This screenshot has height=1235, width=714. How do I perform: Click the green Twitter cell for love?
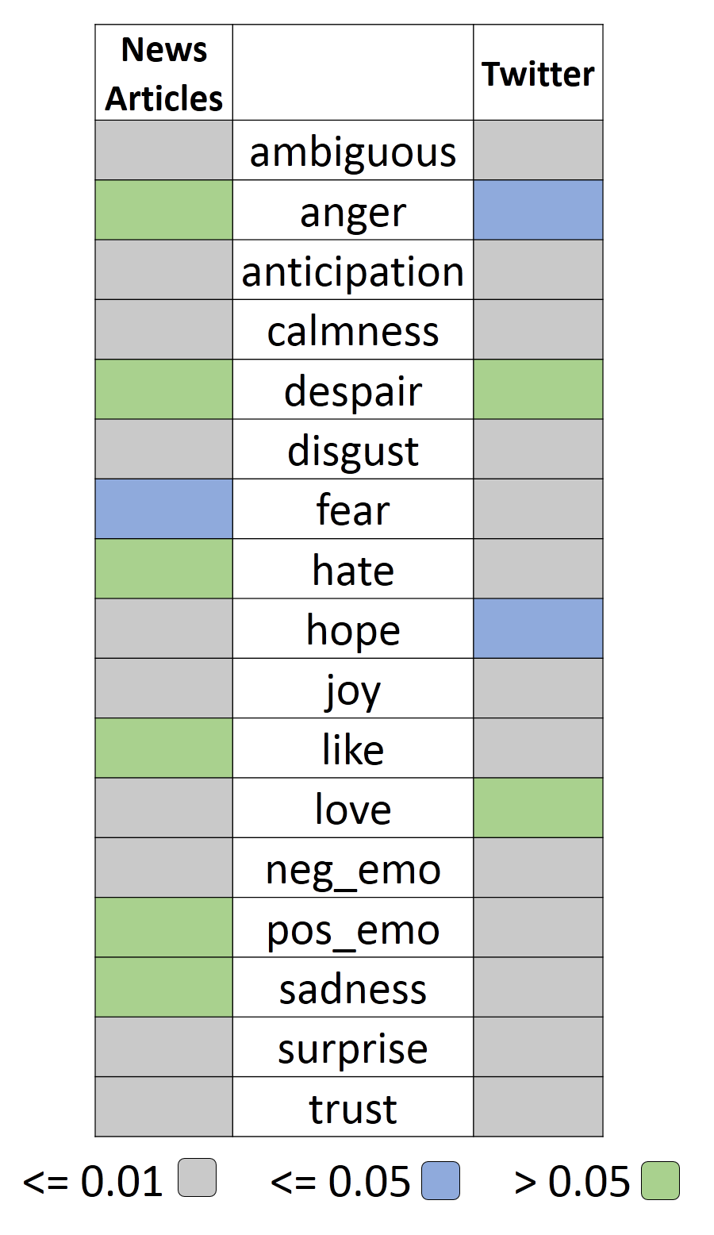tap(538, 808)
